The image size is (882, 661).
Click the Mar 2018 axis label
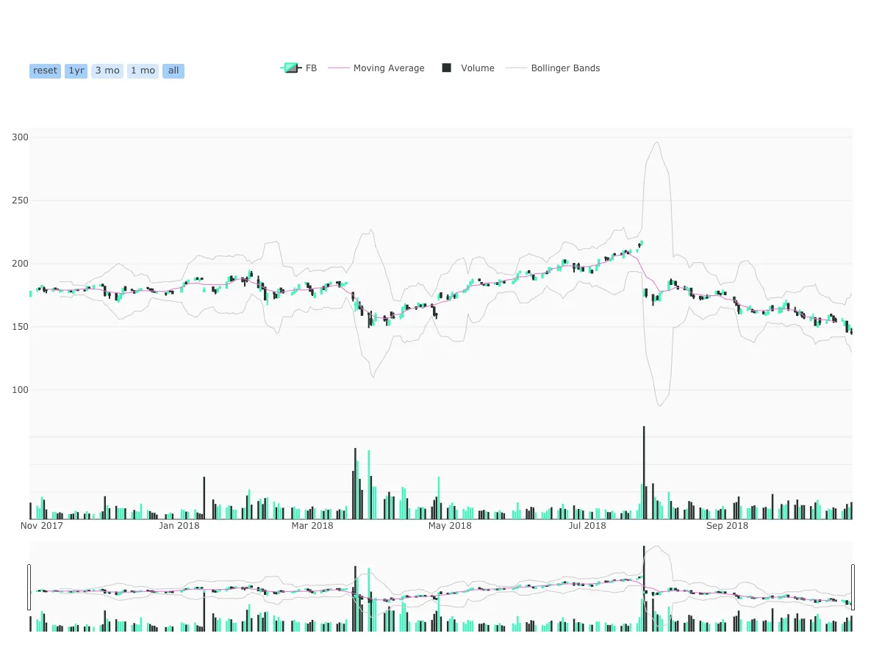point(312,526)
